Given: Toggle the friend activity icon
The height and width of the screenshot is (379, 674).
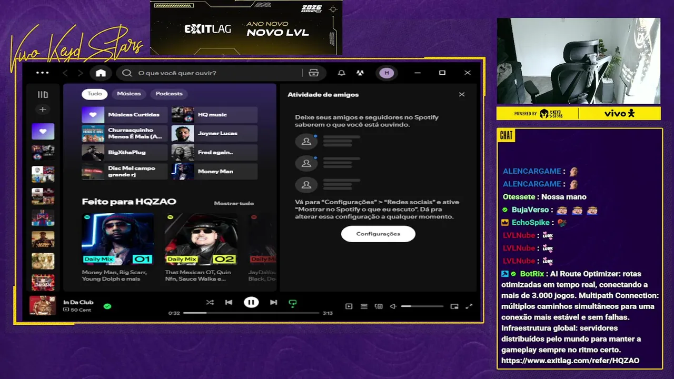Looking at the screenshot, I should 360,73.
